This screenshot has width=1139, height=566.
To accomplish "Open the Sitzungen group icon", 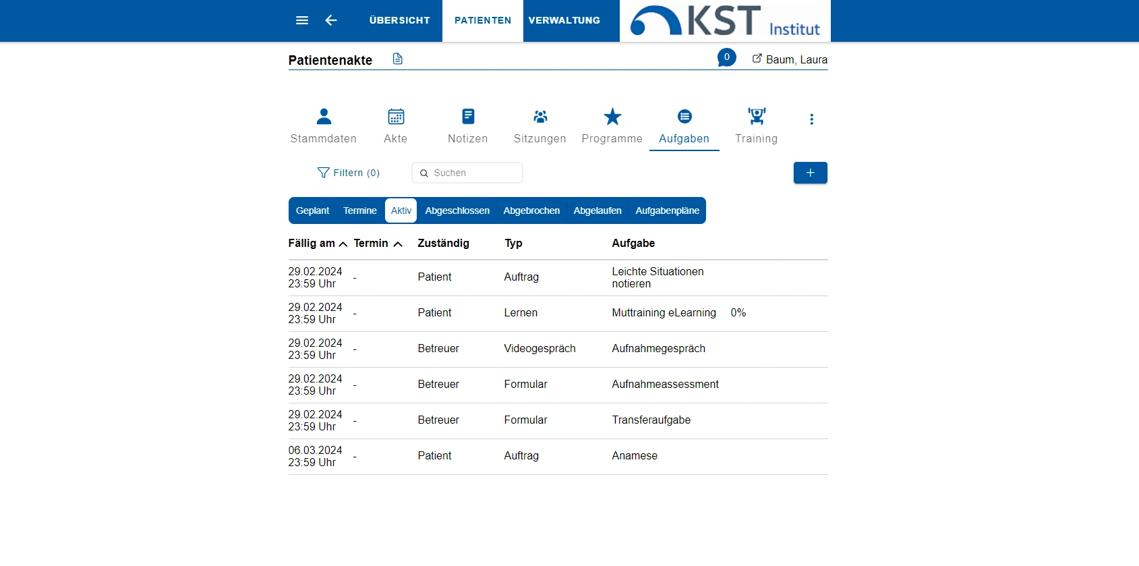I will [x=540, y=117].
